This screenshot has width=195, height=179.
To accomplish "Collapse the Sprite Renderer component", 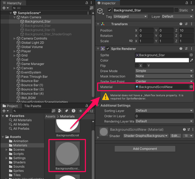I will (x=98, y=49).
